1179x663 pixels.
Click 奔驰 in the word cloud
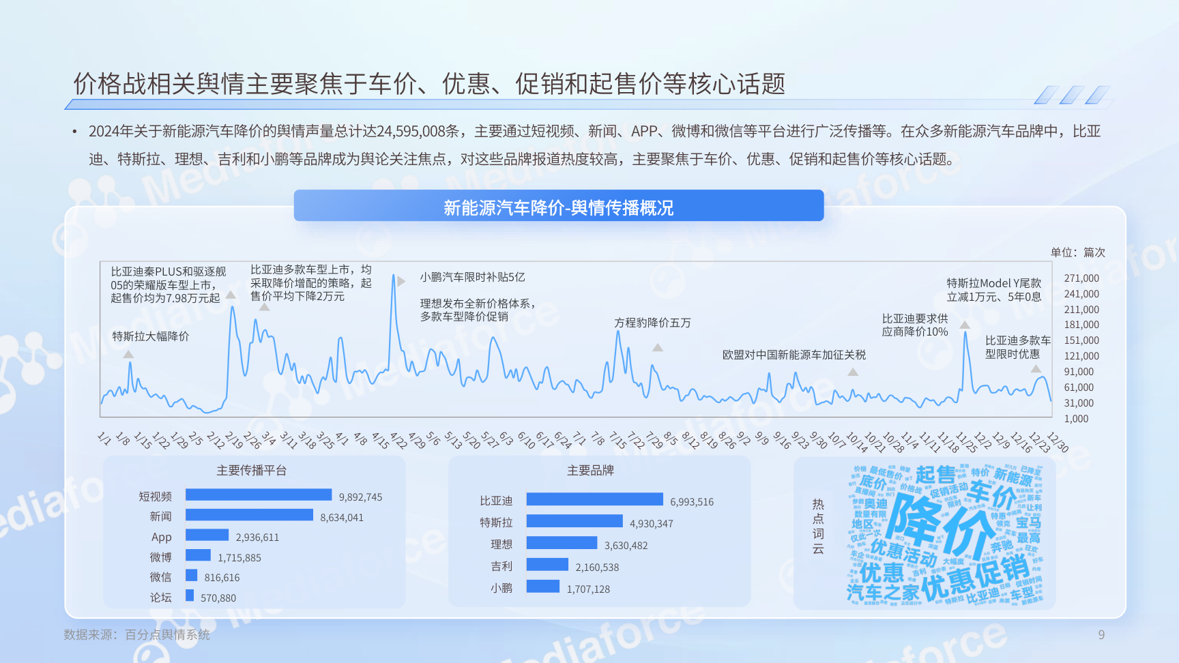click(1002, 546)
